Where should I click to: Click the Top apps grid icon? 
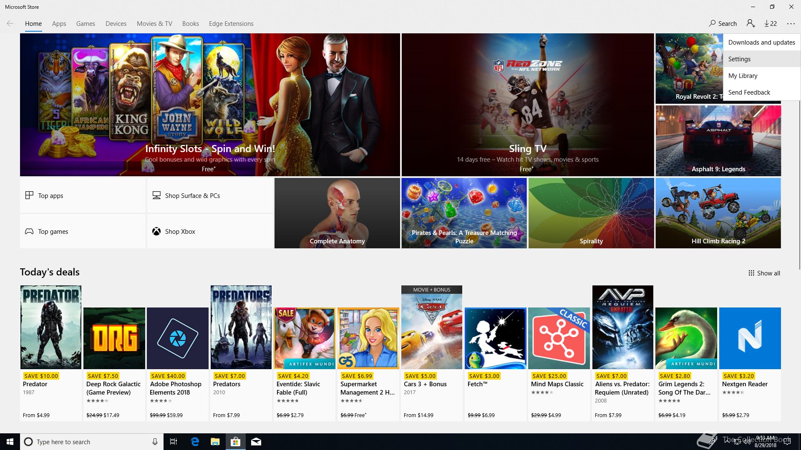coord(29,195)
